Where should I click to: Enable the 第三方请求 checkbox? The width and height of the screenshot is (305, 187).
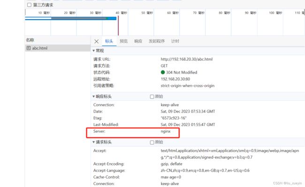(x=29, y=5)
